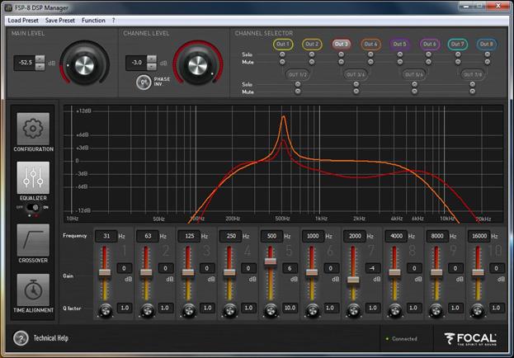Open the Configuration panel
Image resolution: width=514 pixels, height=358 pixels.
[x=33, y=130]
